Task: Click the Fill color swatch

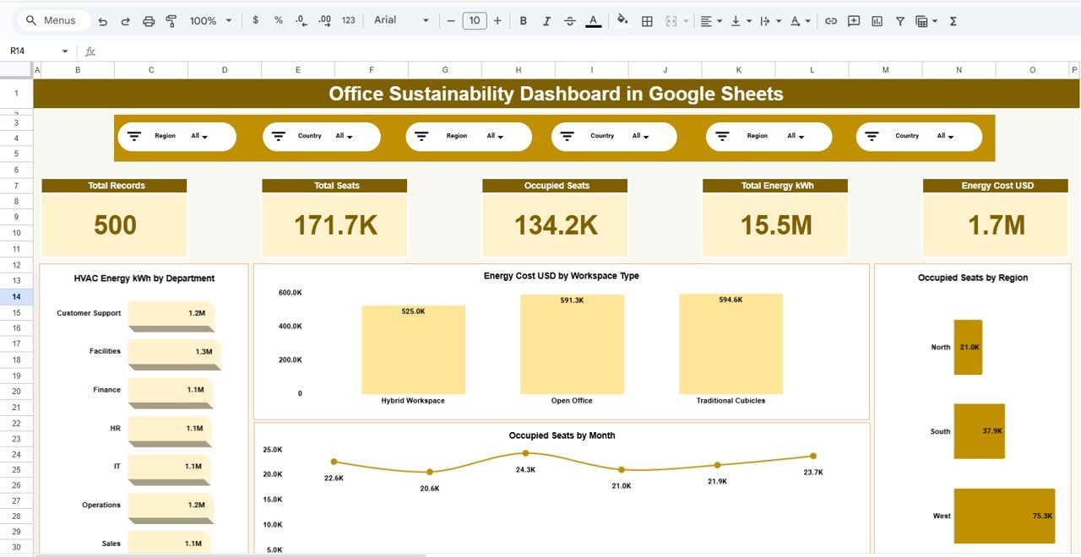Action: [622, 20]
